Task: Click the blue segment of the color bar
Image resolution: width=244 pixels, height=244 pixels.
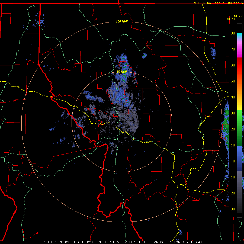Action: [239, 158]
